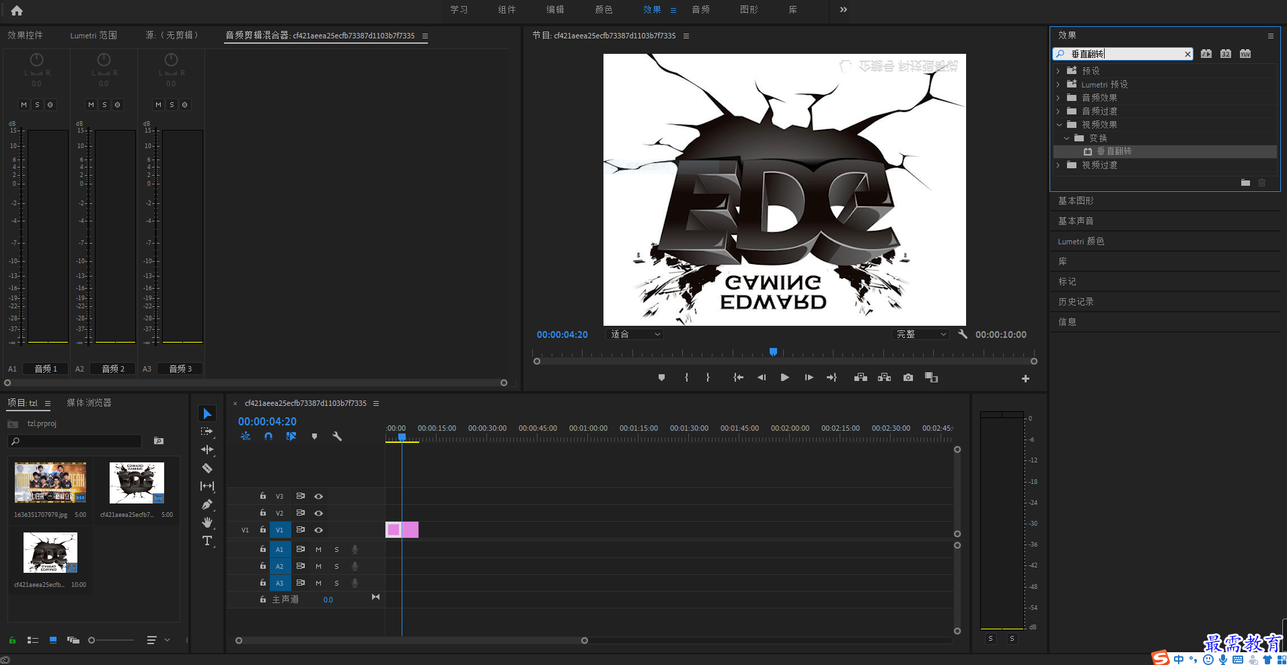Create new custom bin in Effects panel
The width and height of the screenshot is (1287, 665).
pos(1245,182)
